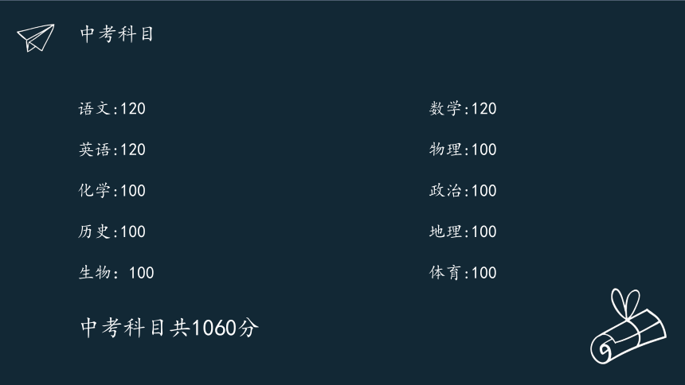Click the 政治:100 text
This screenshot has width=685, height=385.
point(463,191)
